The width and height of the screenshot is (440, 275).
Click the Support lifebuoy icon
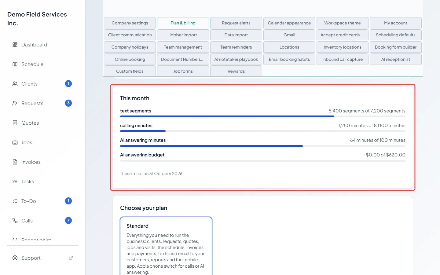click(x=15, y=258)
